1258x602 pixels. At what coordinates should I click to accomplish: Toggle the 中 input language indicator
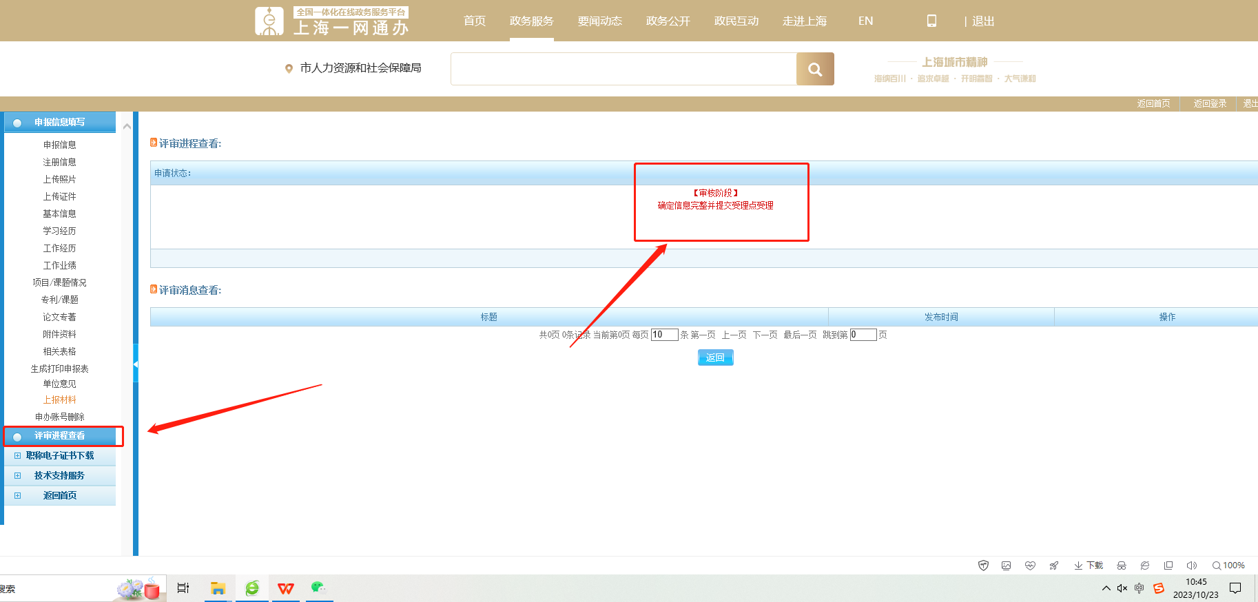1140,588
